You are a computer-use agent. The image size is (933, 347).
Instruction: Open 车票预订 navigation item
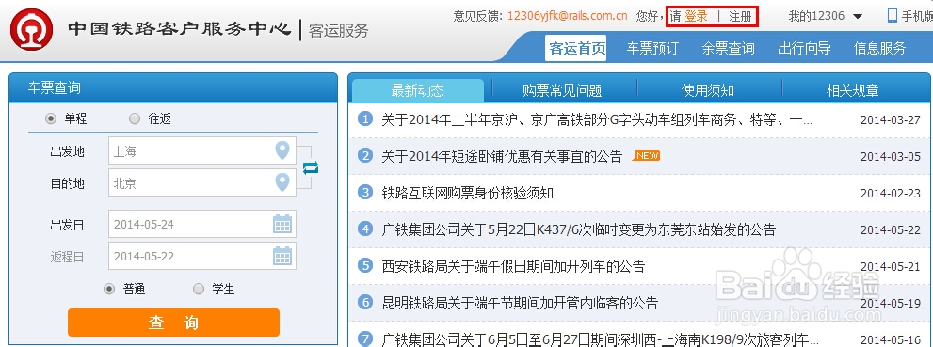tap(652, 48)
